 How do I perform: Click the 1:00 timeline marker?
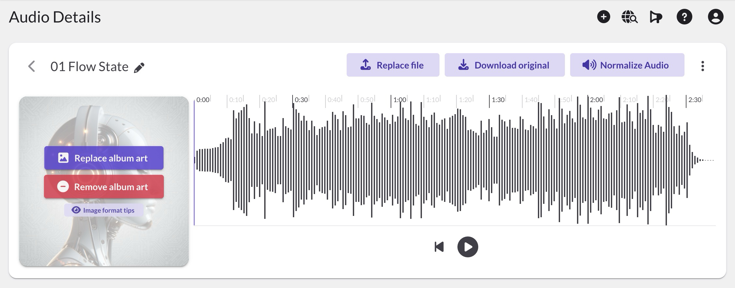(399, 100)
